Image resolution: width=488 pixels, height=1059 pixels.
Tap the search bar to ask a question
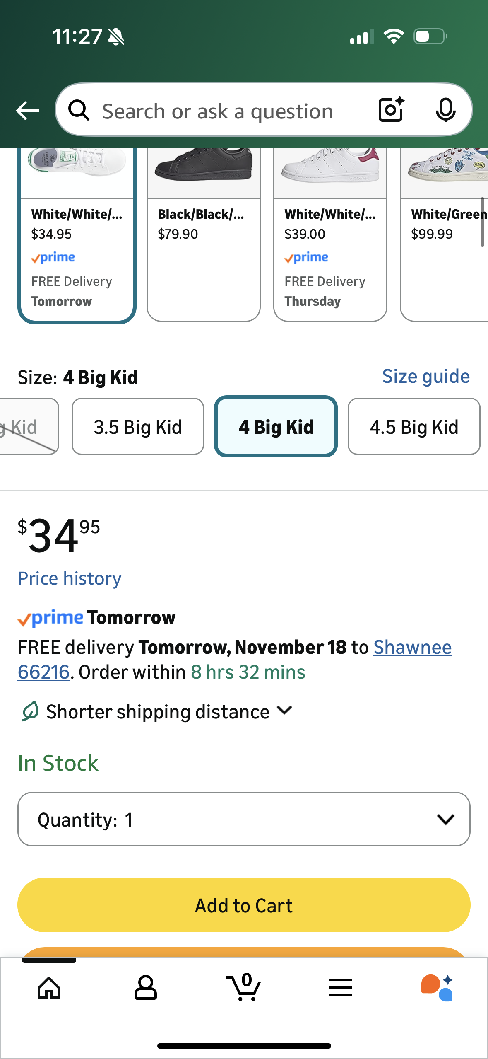pyautogui.click(x=217, y=110)
